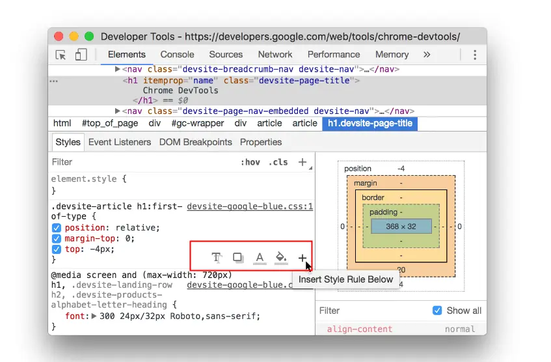551x362 pixels.
Task: Click the background color paint bucket icon
Action: (281, 258)
